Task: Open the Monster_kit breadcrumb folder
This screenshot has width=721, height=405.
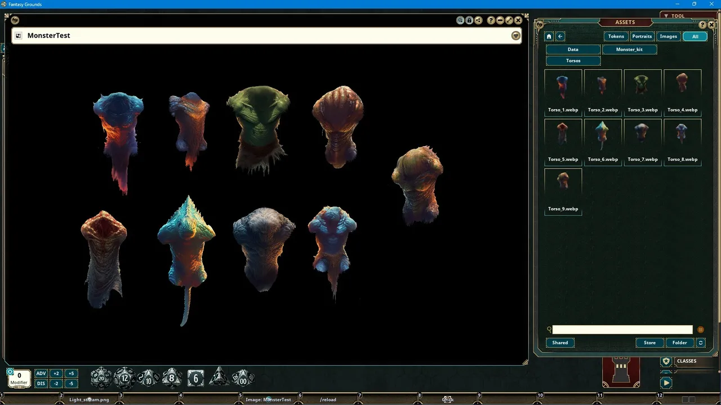Action: click(629, 49)
